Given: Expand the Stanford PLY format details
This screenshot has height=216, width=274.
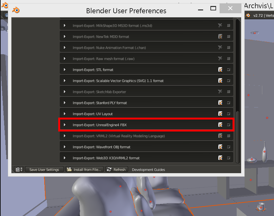Looking at the screenshot, I should click(x=65, y=102).
